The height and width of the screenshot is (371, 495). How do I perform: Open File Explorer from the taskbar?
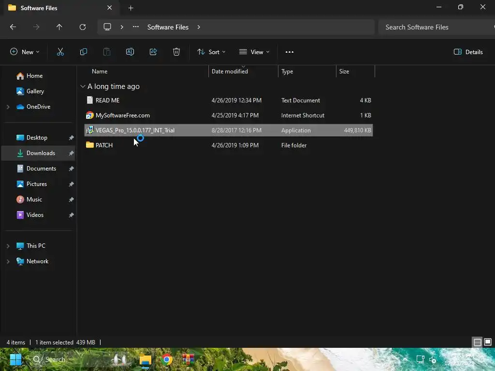(x=146, y=359)
